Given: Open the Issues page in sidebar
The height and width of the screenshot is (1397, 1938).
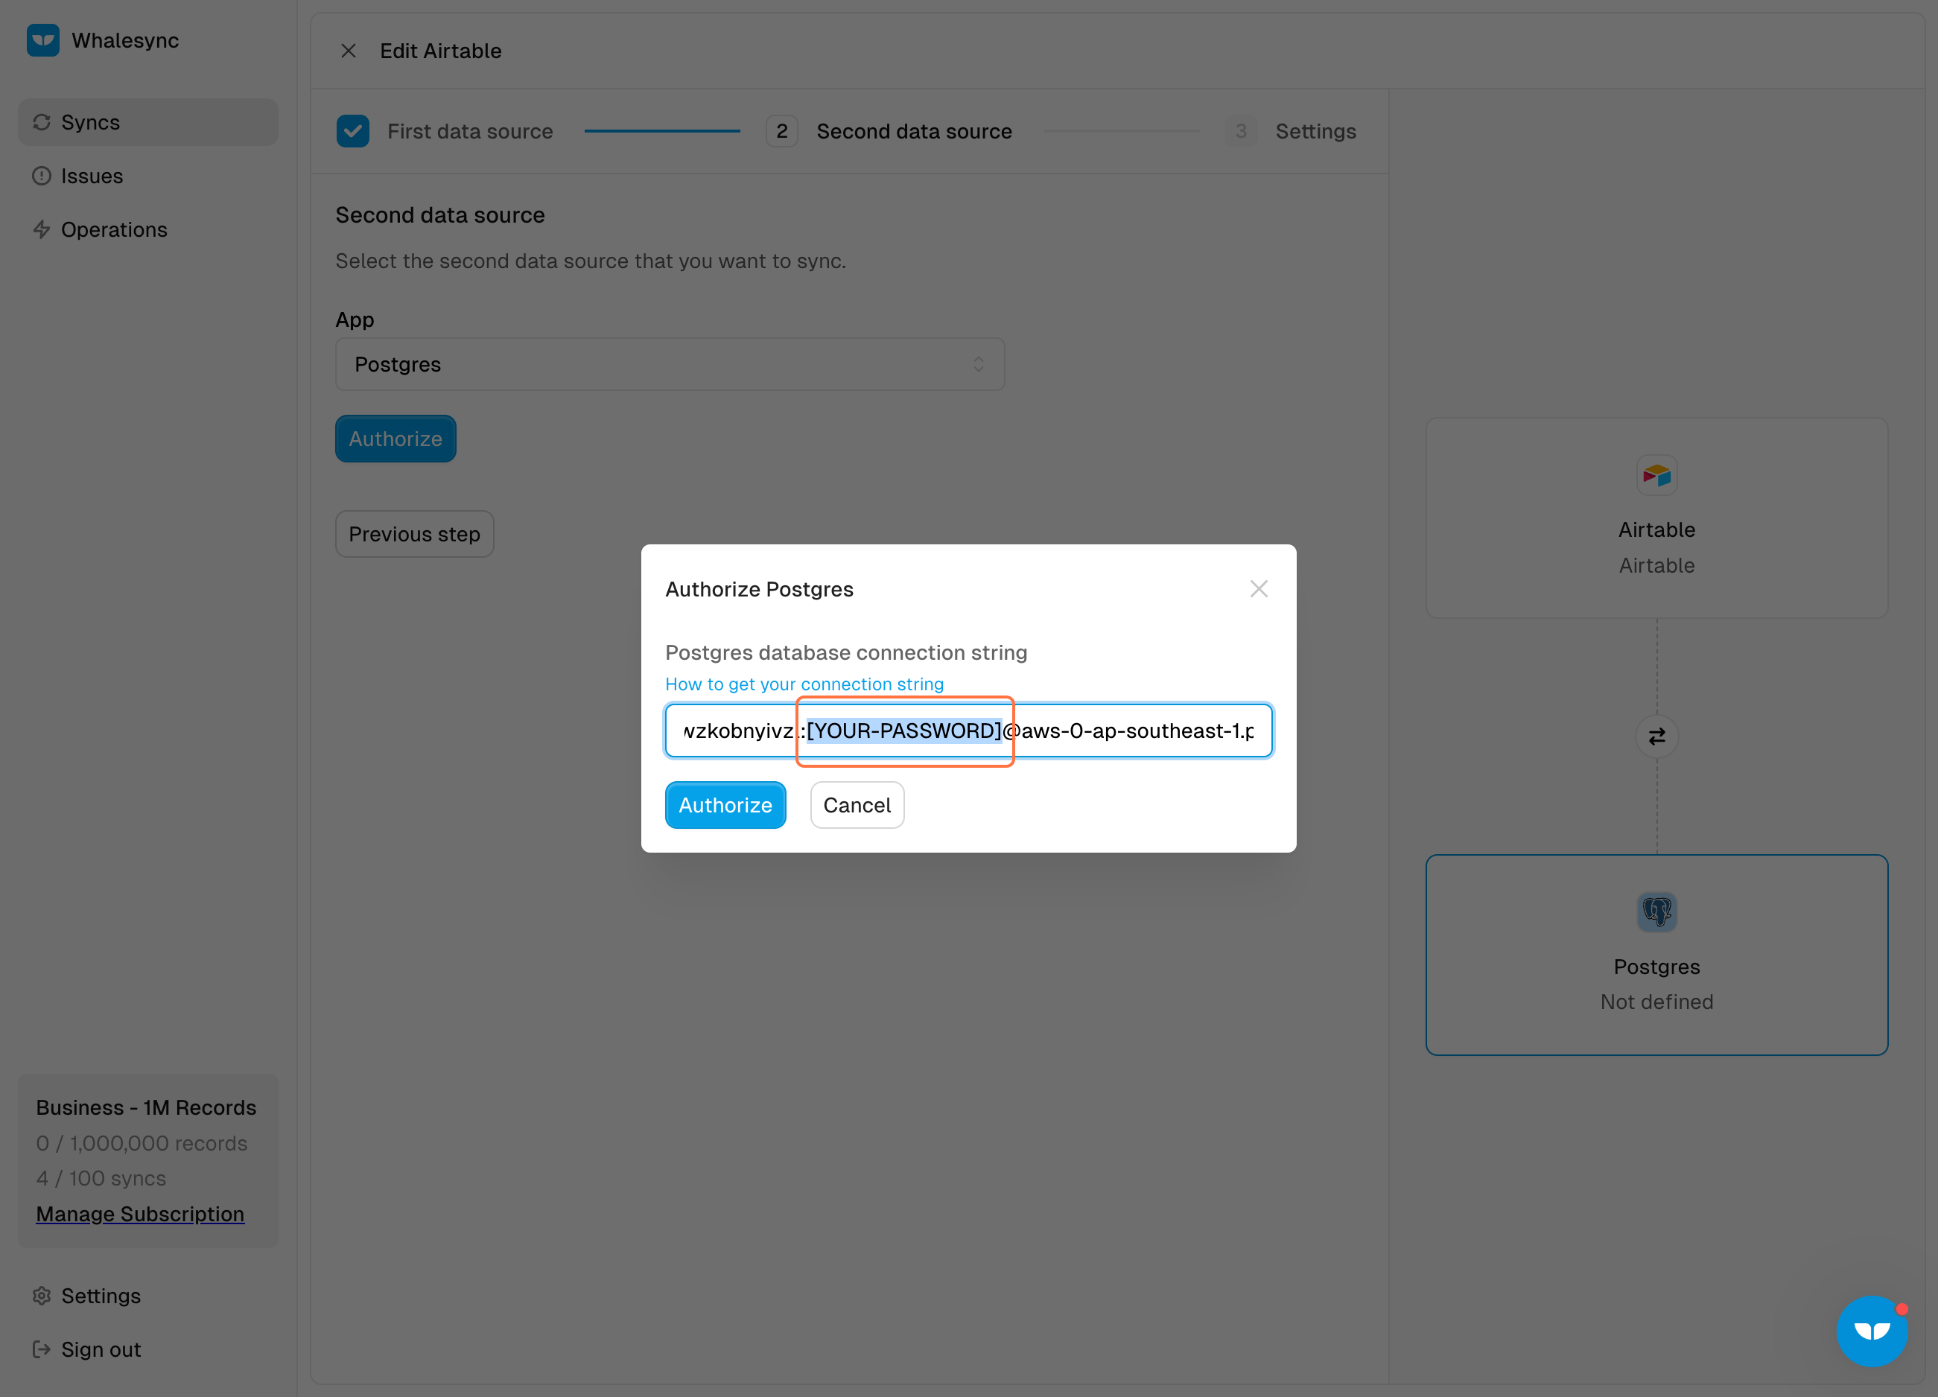Looking at the screenshot, I should click(147, 176).
